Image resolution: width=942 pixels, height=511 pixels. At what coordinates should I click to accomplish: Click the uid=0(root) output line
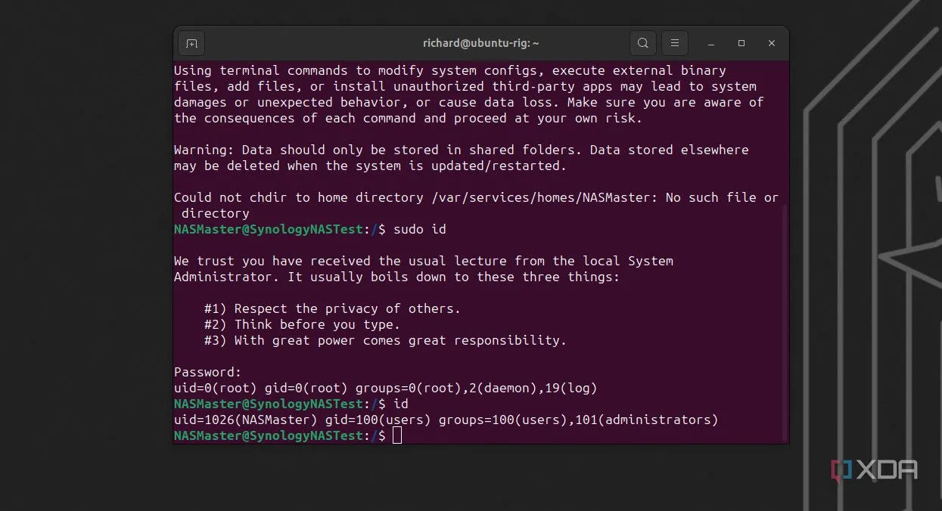[x=385, y=388]
